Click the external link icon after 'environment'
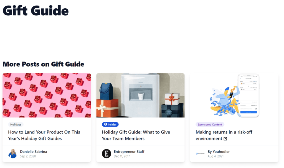Image resolution: width=284 pixels, height=168 pixels. point(225,139)
